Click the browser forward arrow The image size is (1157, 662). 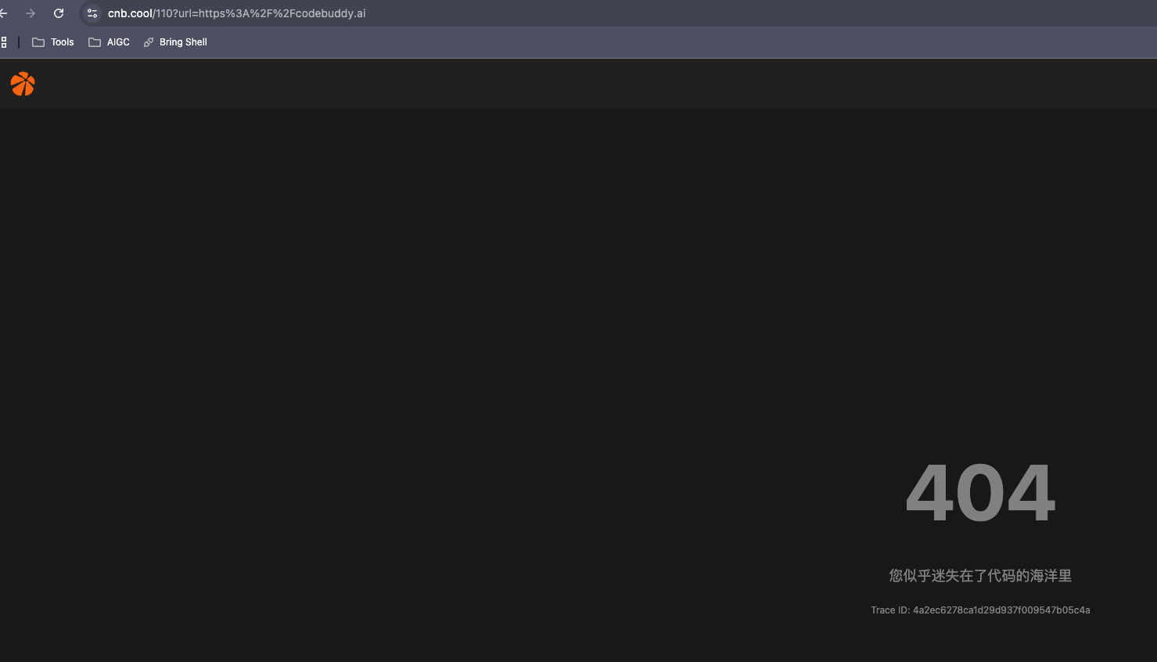click(x=31, y=13)
